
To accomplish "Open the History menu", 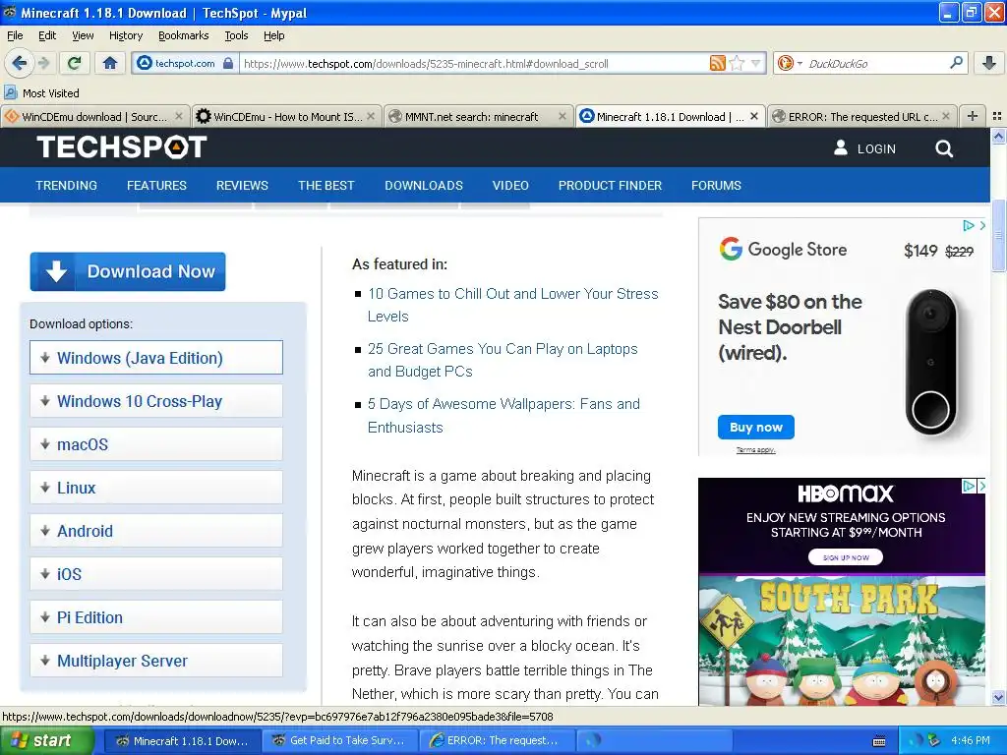I will (x=126, y=35).
